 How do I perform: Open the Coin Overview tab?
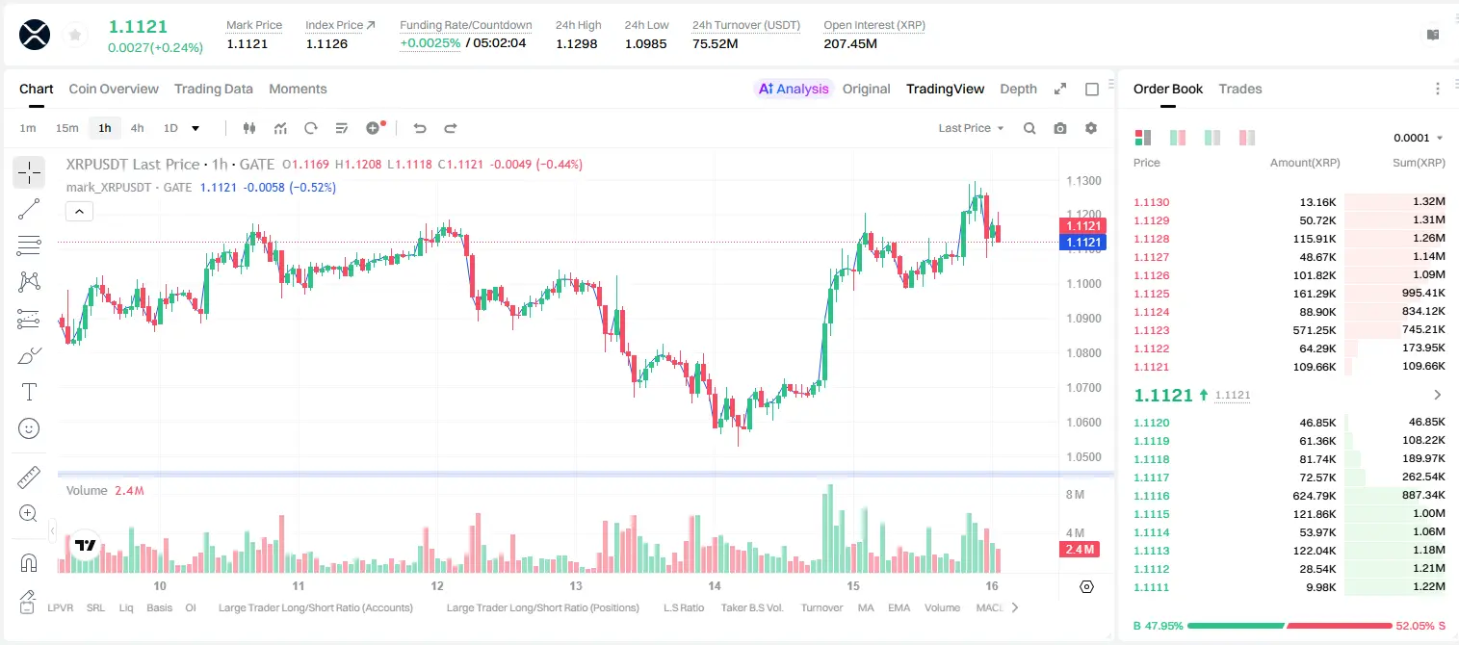point(114,89)
